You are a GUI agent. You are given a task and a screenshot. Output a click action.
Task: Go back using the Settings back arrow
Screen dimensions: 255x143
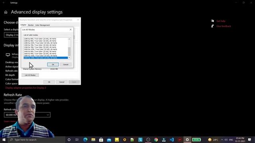point(4,3)
